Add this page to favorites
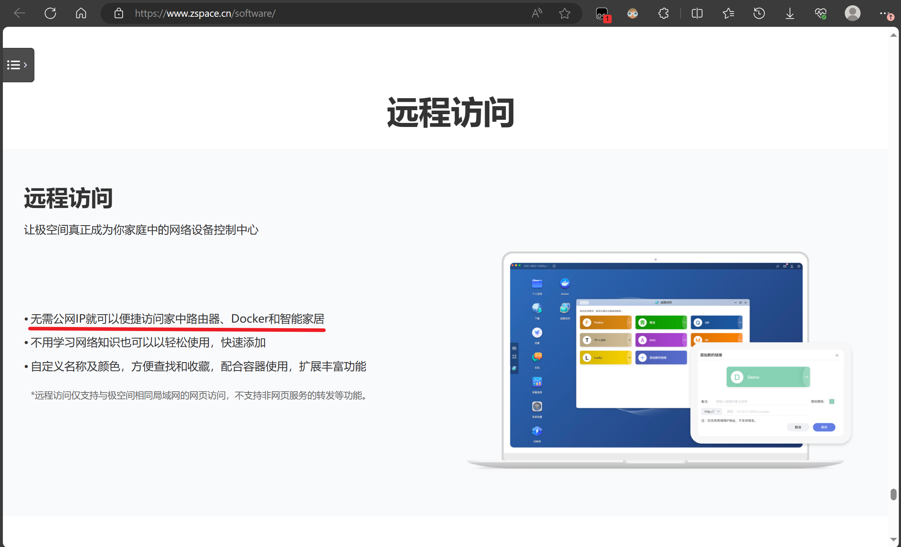The height and width of the screenshot is (547, 901). (564, 13)
